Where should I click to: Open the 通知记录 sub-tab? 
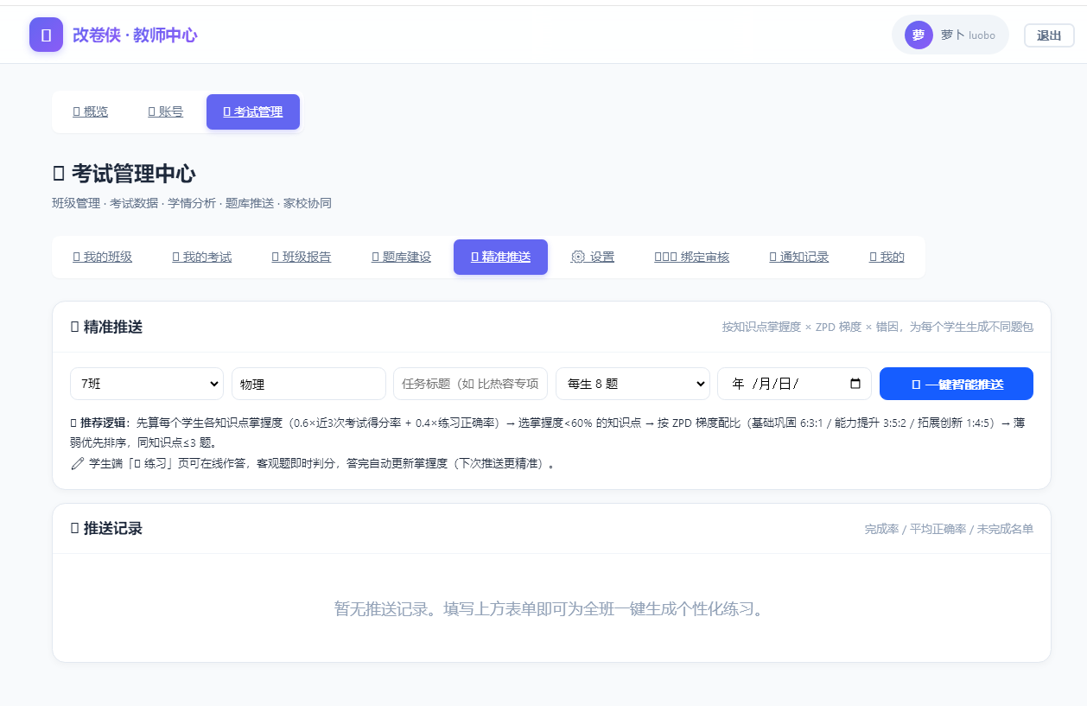(x=799, y=257)
